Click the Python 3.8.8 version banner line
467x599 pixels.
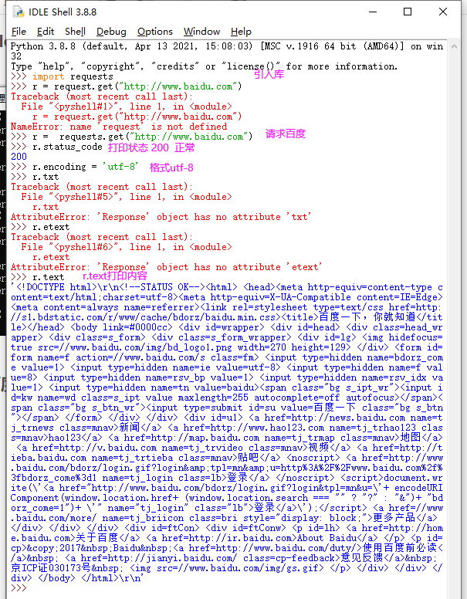(227, 46)
